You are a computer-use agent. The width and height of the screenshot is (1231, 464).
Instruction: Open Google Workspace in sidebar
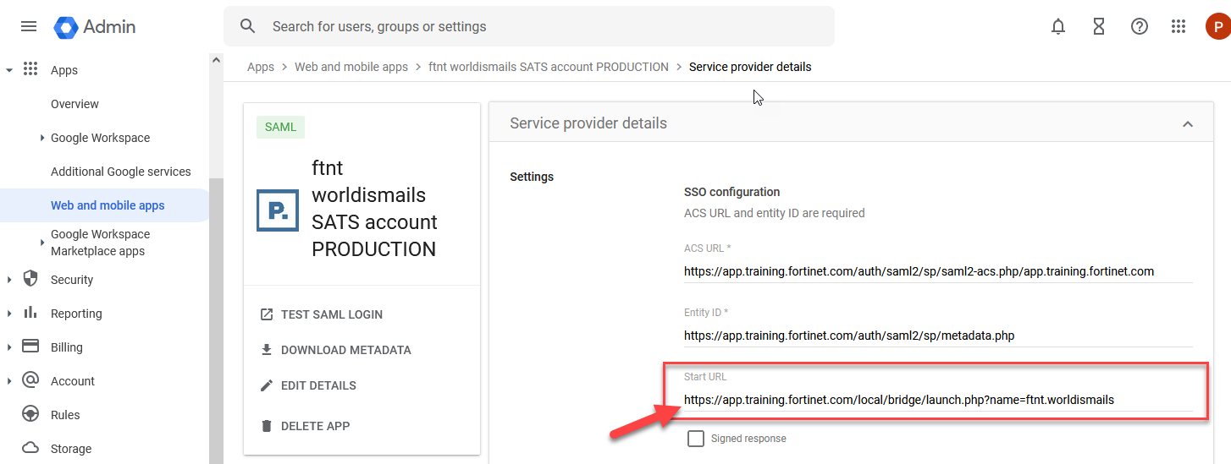[100, 138]
